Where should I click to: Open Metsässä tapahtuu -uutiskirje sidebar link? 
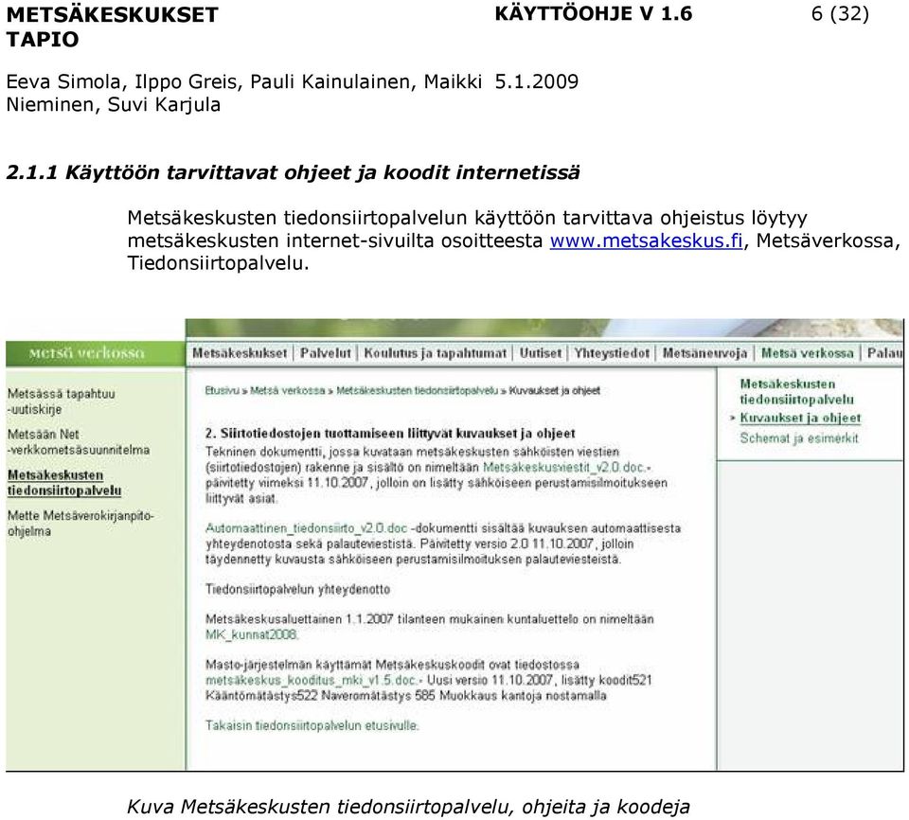point(61,401)
